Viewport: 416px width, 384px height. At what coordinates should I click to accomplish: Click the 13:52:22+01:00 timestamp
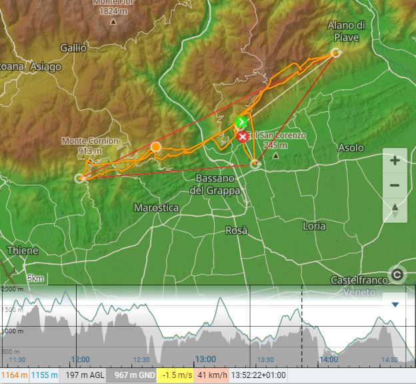pos(259,375)
